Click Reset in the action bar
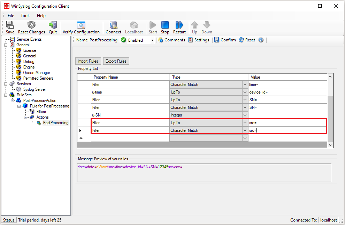This screenshot has width=345, height=225. point(247,40)
